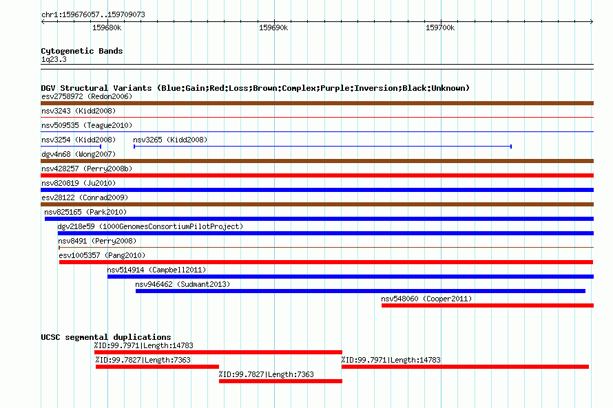Click the UCSC segmental duplications track title
The image size is (613, 408).
coord(106,337)
